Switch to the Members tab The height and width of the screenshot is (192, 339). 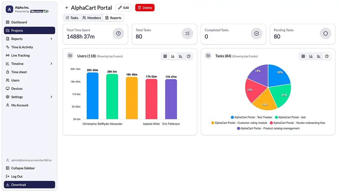coord(92,18)
